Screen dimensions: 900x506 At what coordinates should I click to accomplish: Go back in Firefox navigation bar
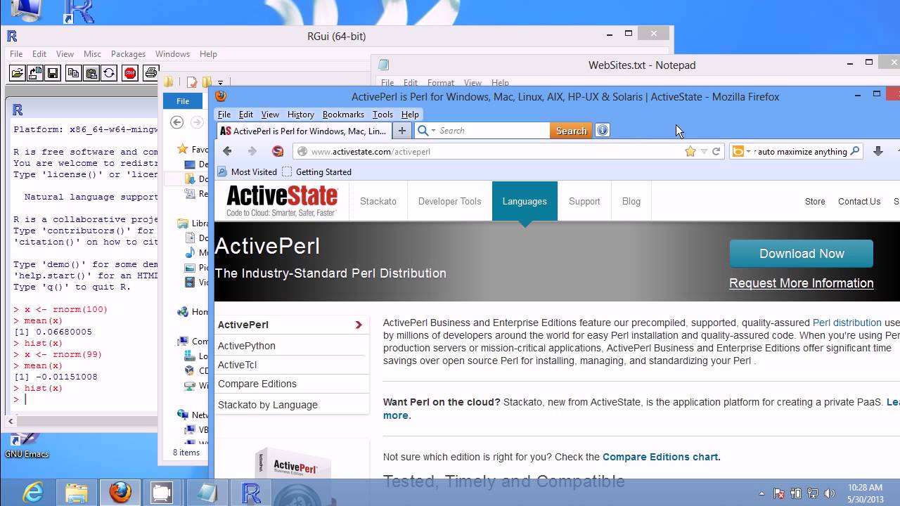pyautogui.click(x=227, y=151)
